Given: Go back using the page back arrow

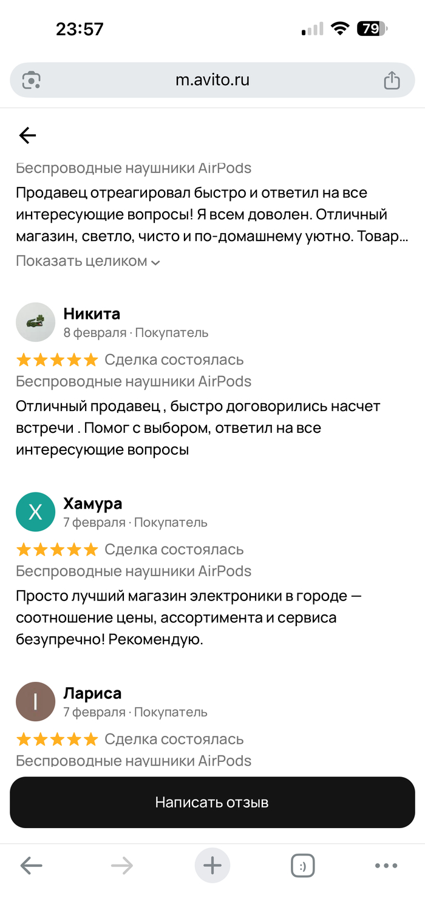Looking at the screenshot, I should pyautogui.click(x=28, y=135).
